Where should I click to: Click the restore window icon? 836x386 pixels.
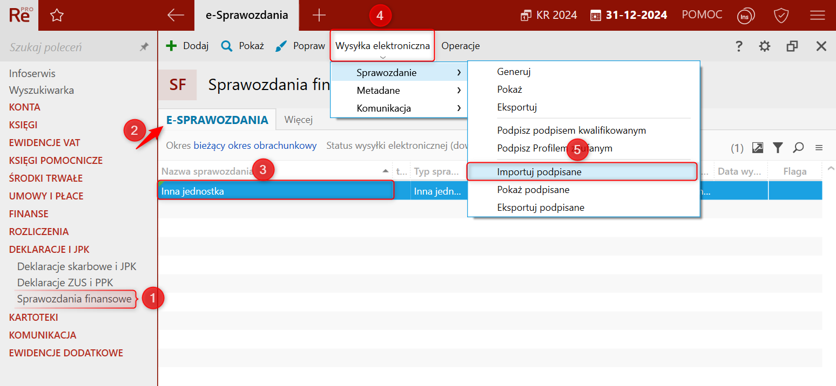coord(792,46)
